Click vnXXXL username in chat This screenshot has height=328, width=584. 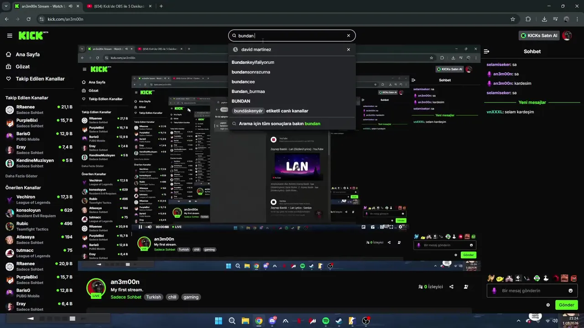[x=495, y=112]
